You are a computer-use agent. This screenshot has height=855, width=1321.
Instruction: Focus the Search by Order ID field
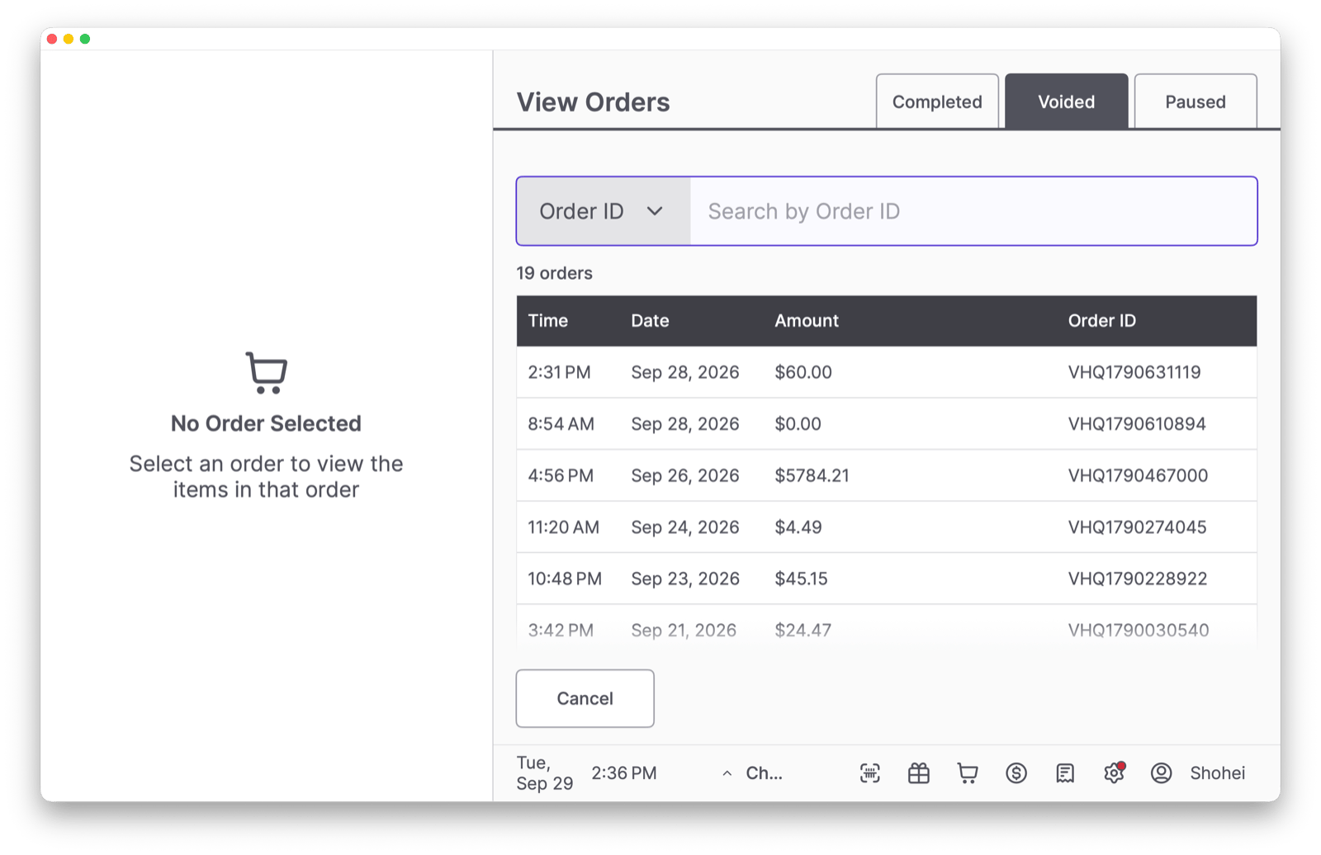973,211
